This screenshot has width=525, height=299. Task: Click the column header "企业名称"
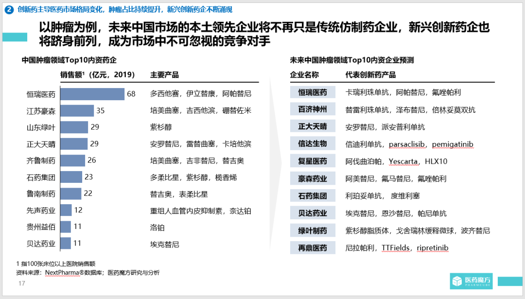point(304,75)
